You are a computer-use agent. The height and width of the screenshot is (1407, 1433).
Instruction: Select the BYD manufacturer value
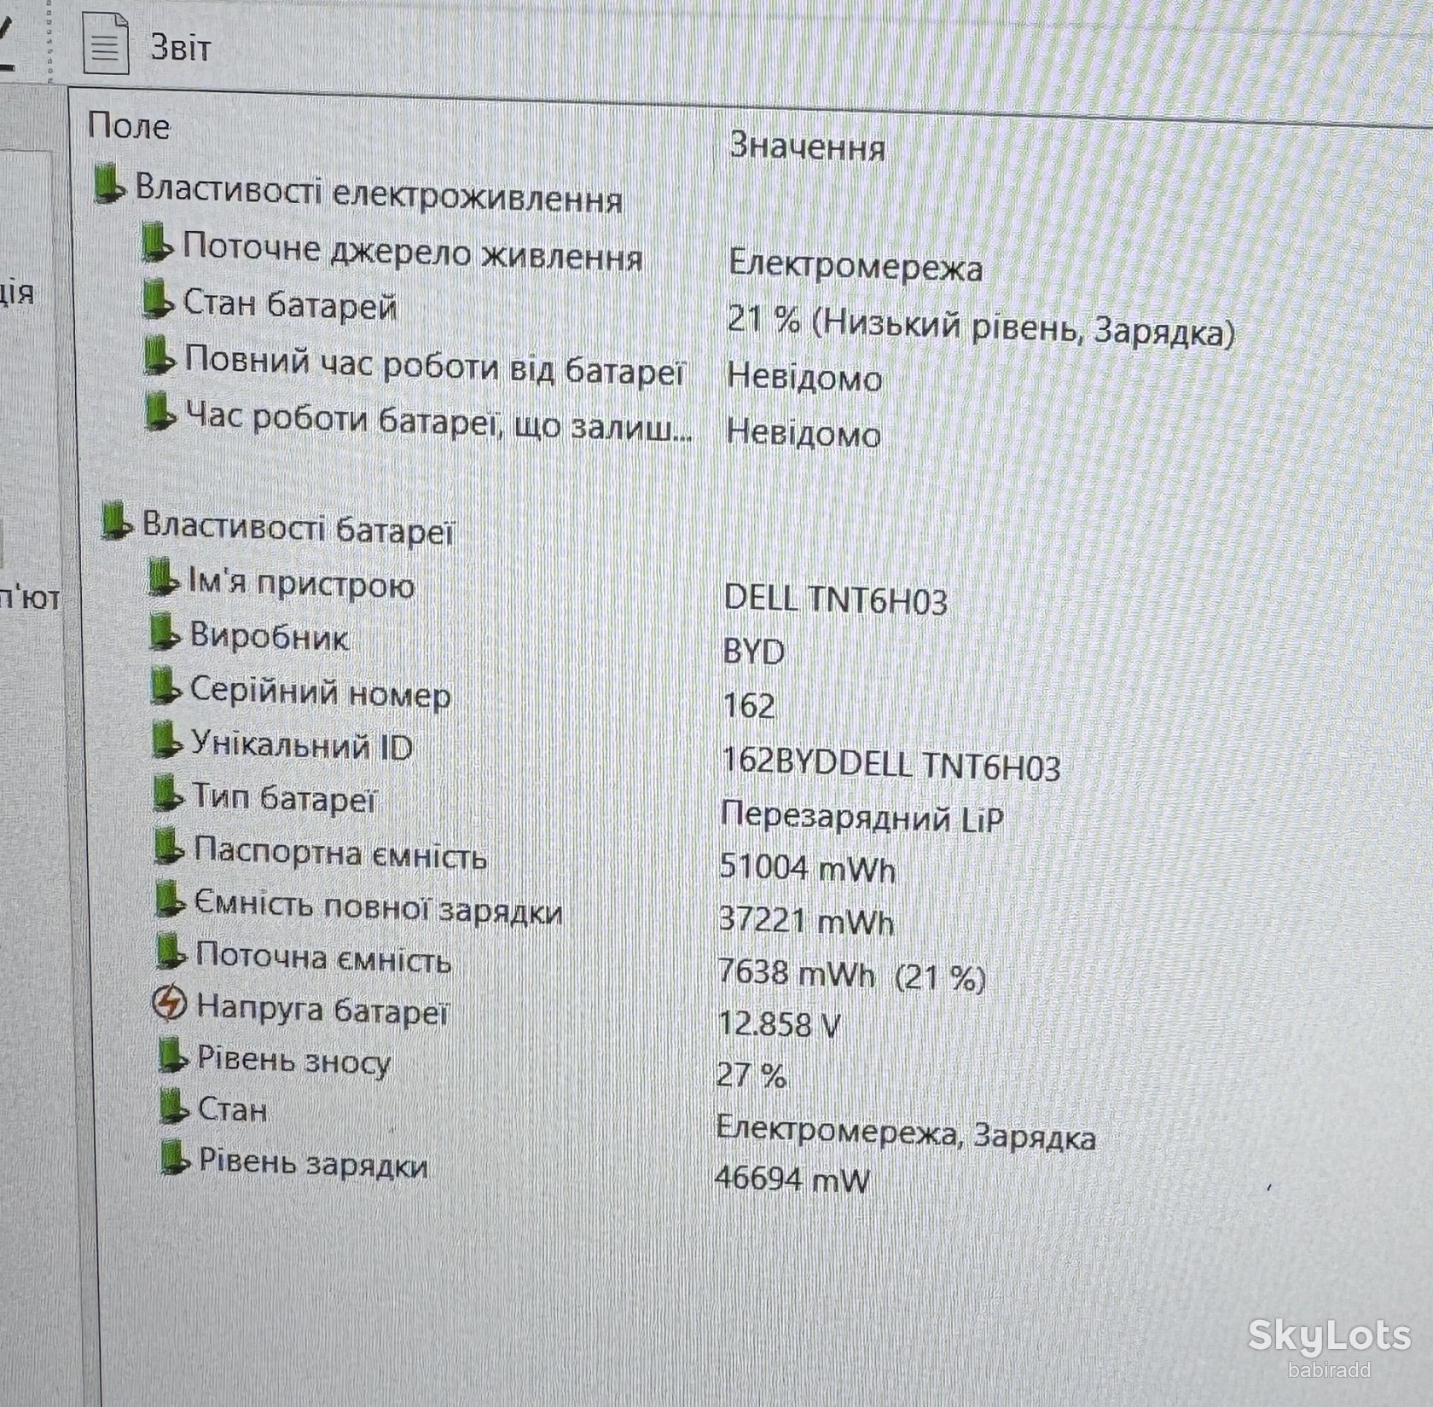[x=753, y=651]
